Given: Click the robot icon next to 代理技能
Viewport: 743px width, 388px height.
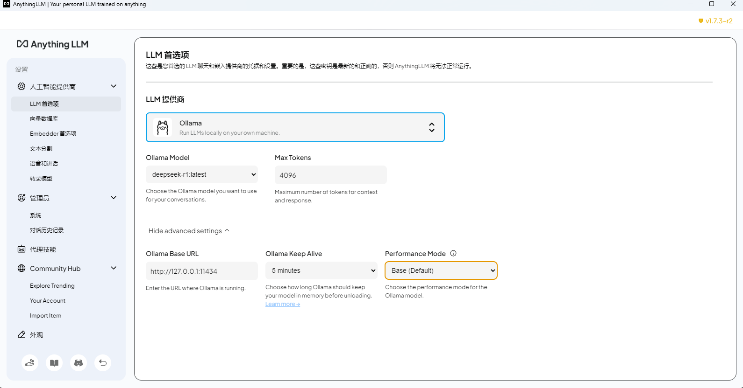Looking at the screenshot, I should 21,249.
